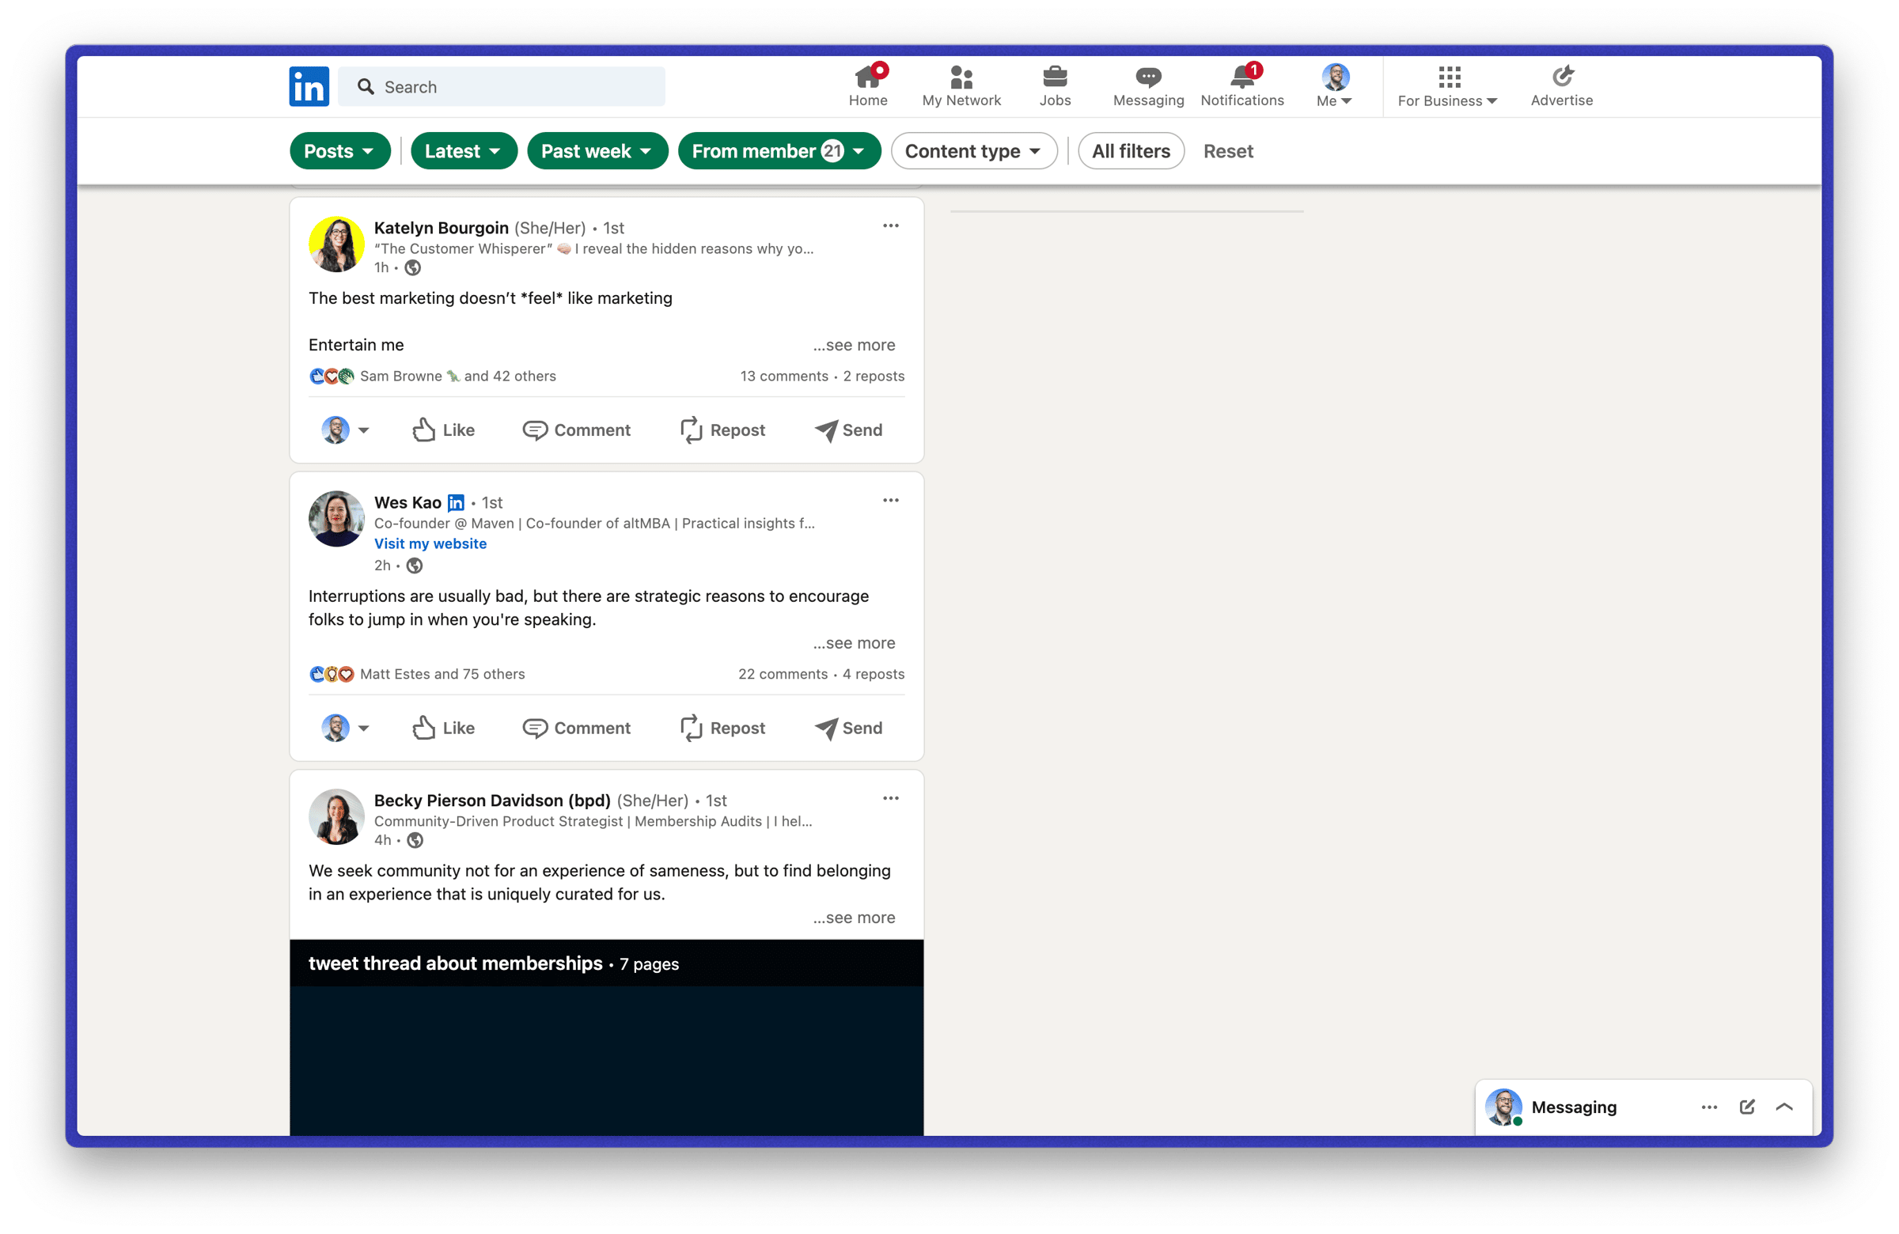Open the Posts filter dropdown
This screenshot has height=1234, width=1899.
tap(340, 151)
